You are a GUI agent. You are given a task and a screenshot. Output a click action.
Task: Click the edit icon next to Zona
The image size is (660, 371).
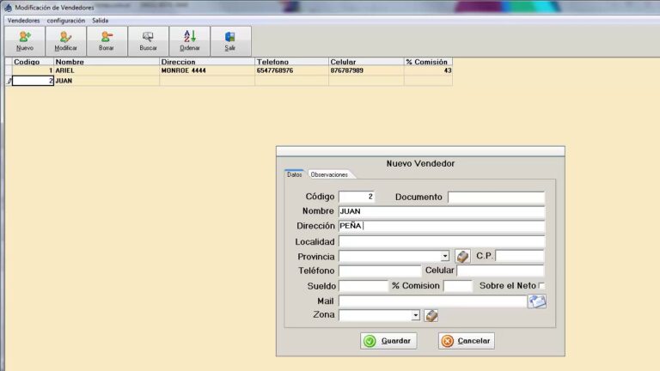431,315
